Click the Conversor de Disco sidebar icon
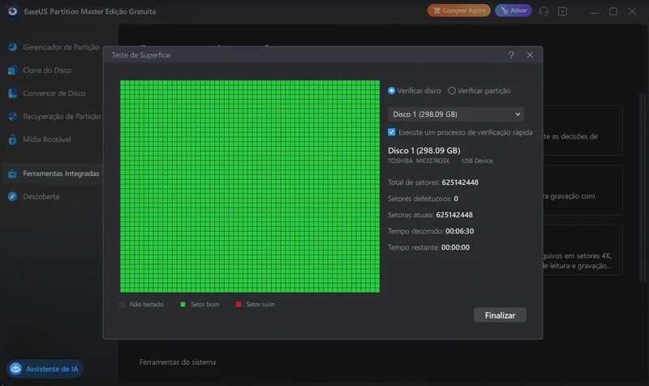 12,93
